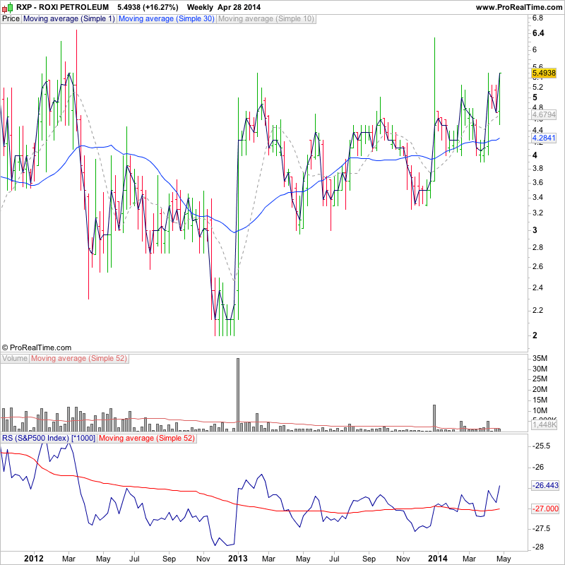Click the tallest volume bar at 2013
565x565 pixels.
point(238,395)
